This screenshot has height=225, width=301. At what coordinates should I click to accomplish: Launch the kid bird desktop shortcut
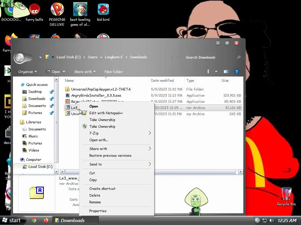(103, 12)
